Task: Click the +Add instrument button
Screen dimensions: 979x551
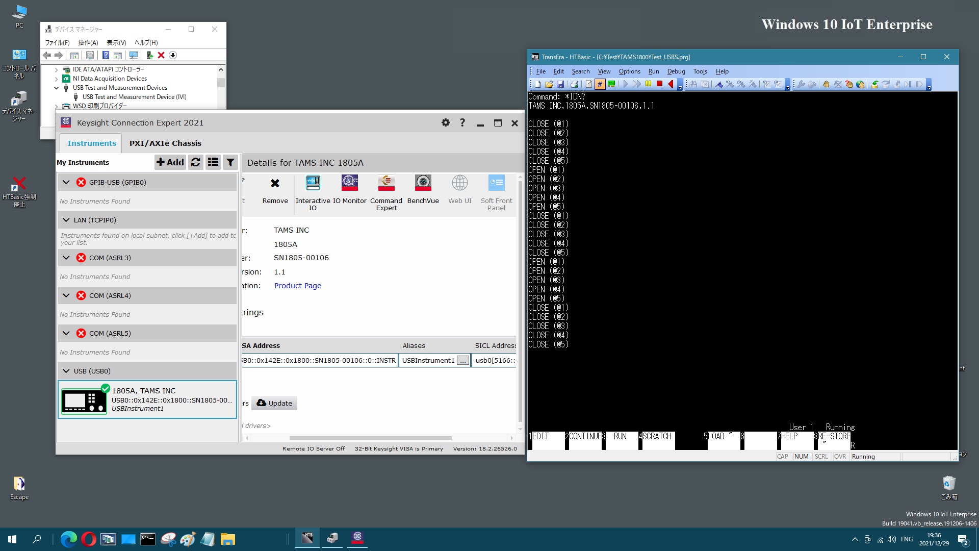Action: click(170, 162)
